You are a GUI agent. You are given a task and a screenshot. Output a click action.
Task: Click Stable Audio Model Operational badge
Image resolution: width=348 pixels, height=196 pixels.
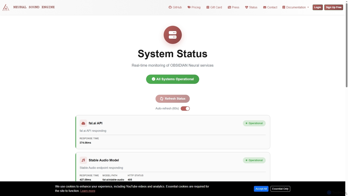click(254, 160)
